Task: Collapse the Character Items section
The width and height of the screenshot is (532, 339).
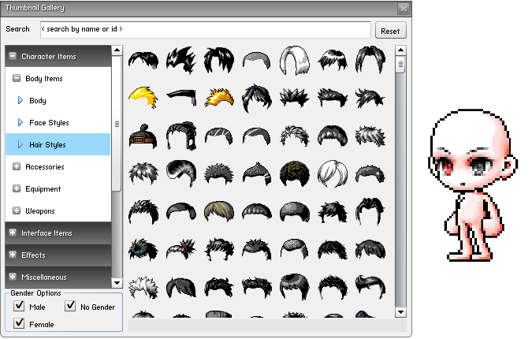Action: tap(13, 56)
